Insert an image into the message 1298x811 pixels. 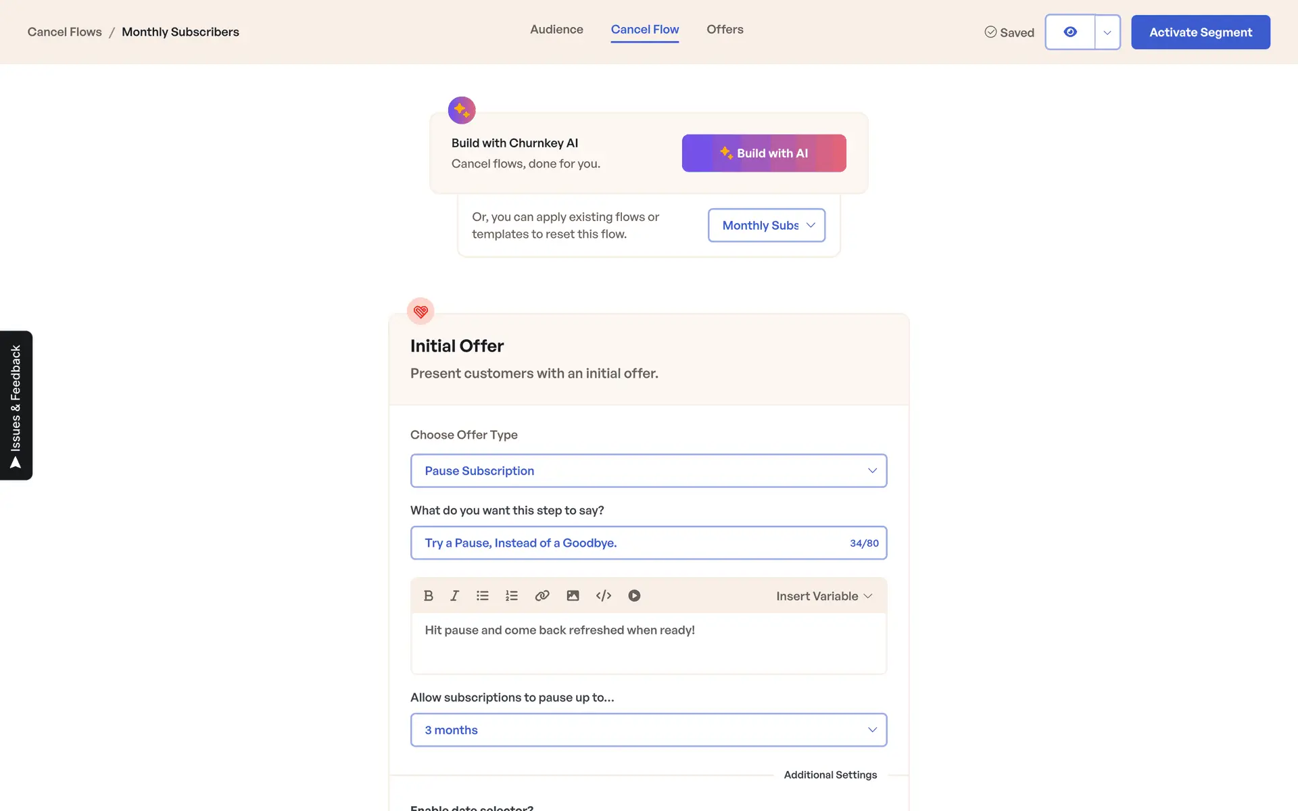(x=573, y=595)
